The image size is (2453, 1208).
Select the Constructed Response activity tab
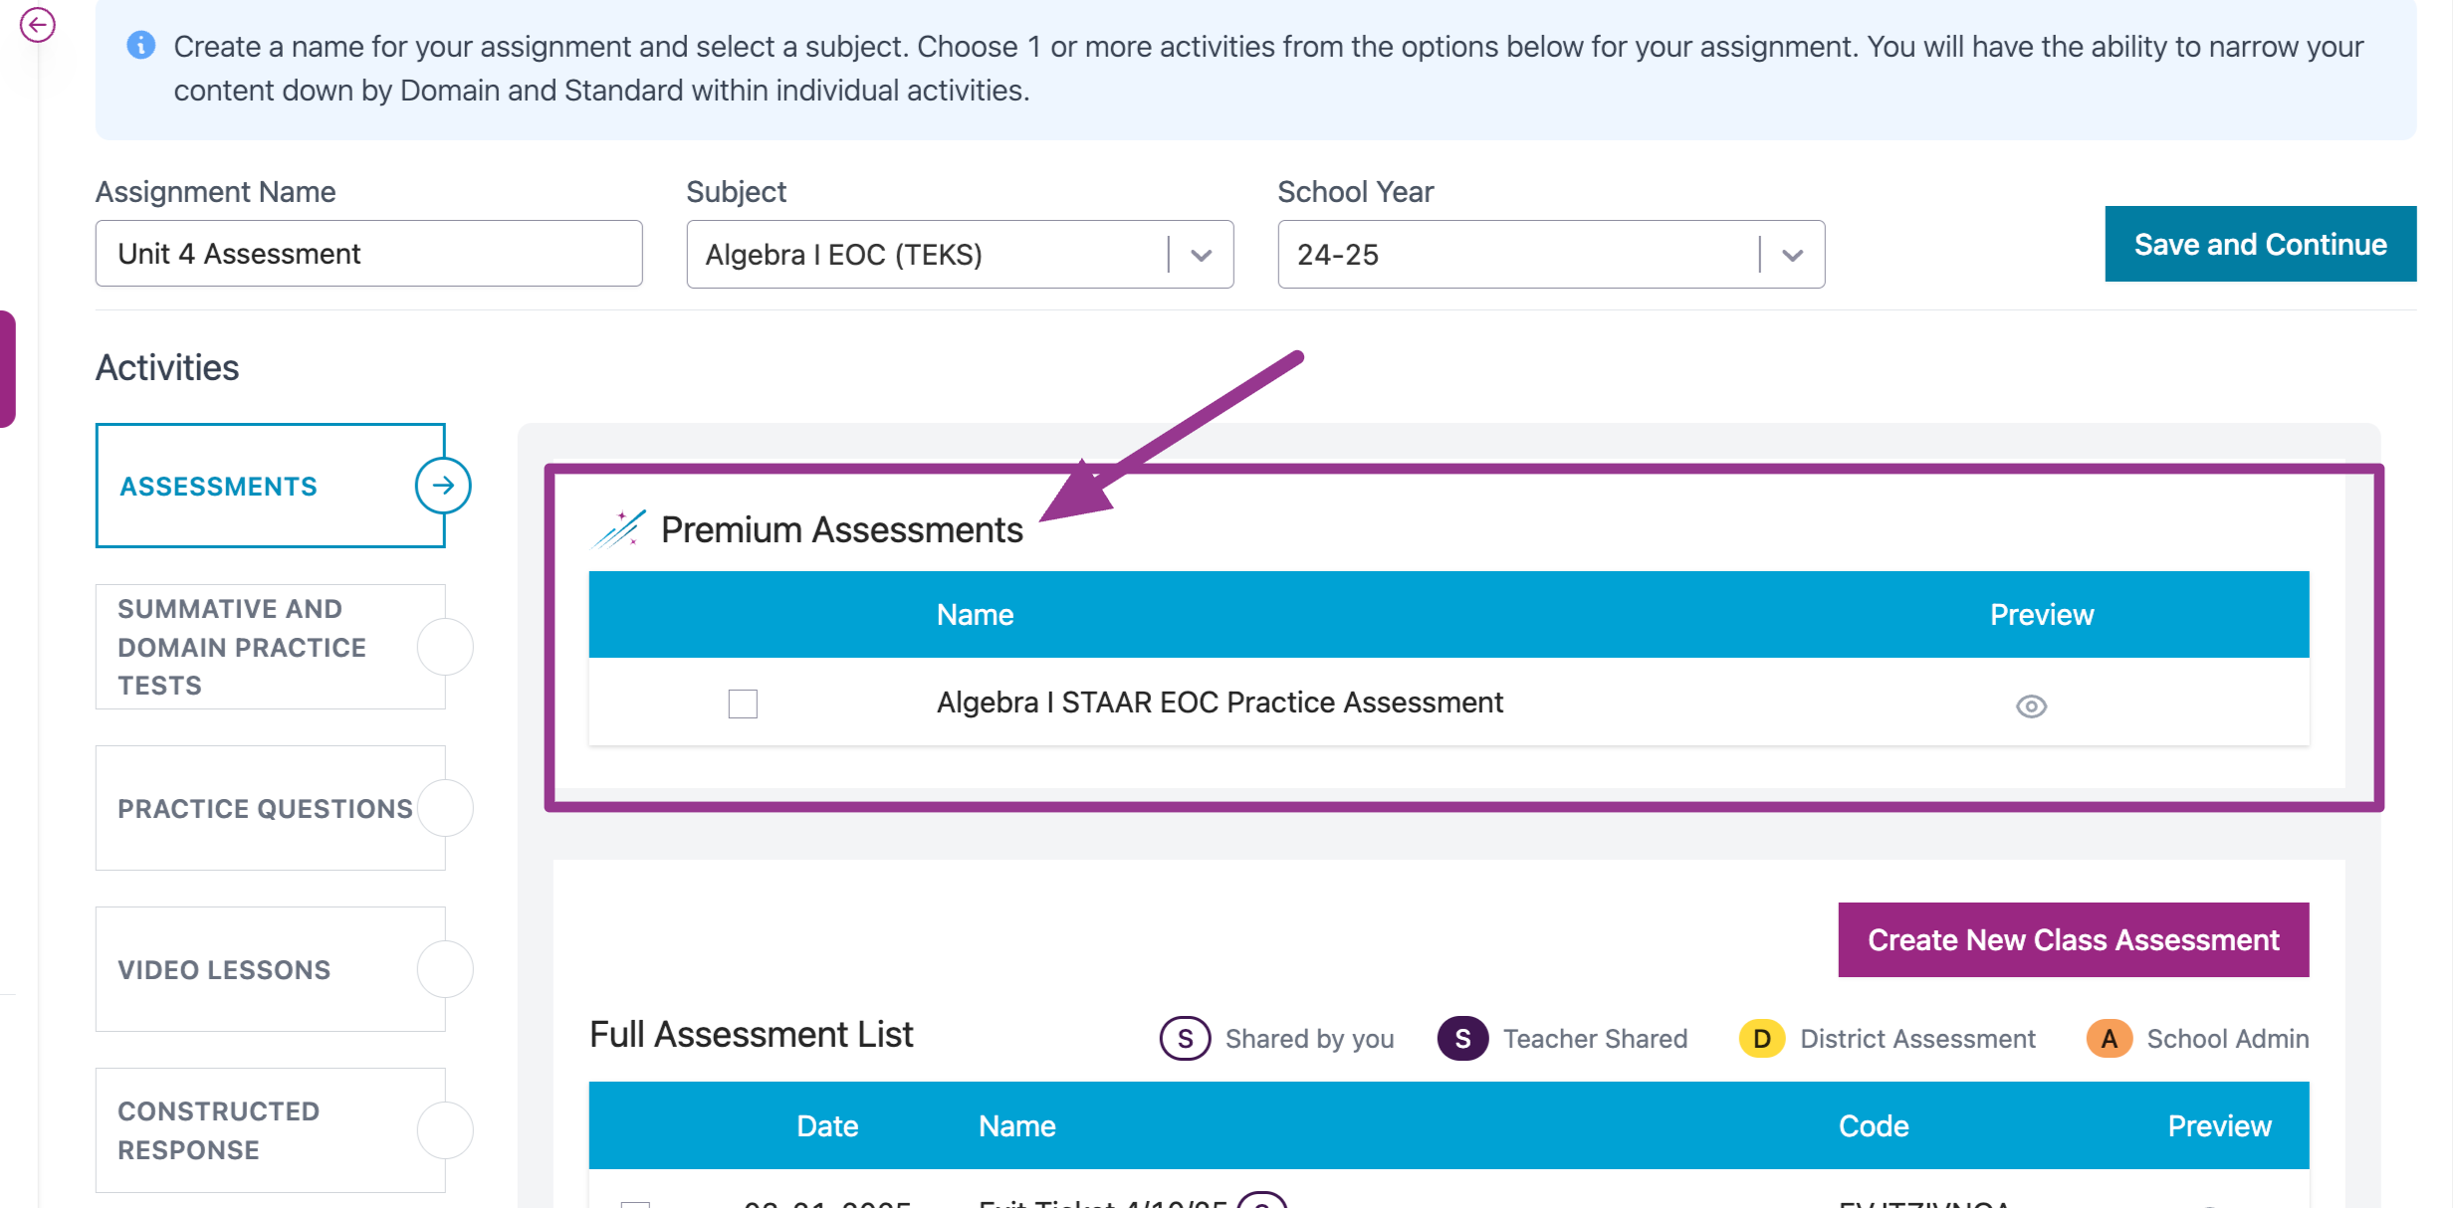pos(270,1130)
